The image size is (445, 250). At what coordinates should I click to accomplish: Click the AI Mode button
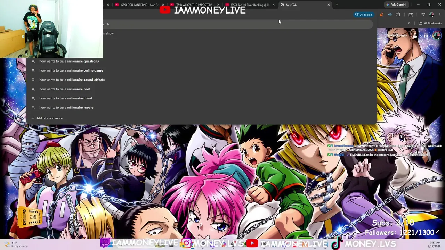pos(363,15)
